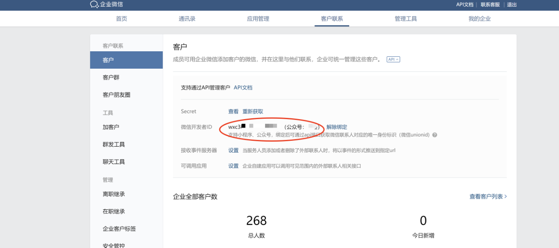Open 设置 for 接收事件服务器

point(233,150)
